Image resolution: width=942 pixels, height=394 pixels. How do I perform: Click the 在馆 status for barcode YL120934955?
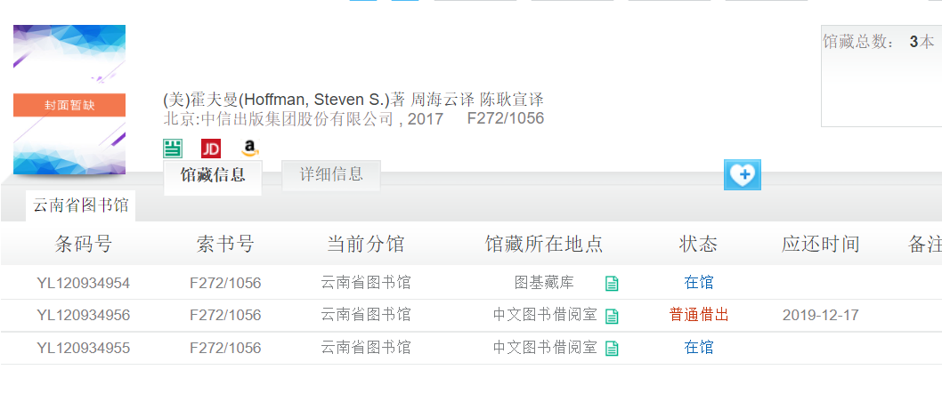pyautogui.click(x=699, y=347)
